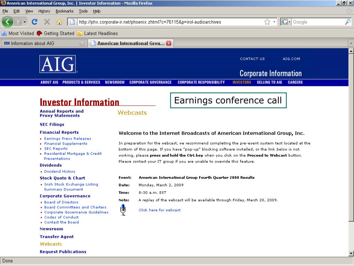
Task: Click the scrollbar up arrow
Action: click(x=351, y=51)
